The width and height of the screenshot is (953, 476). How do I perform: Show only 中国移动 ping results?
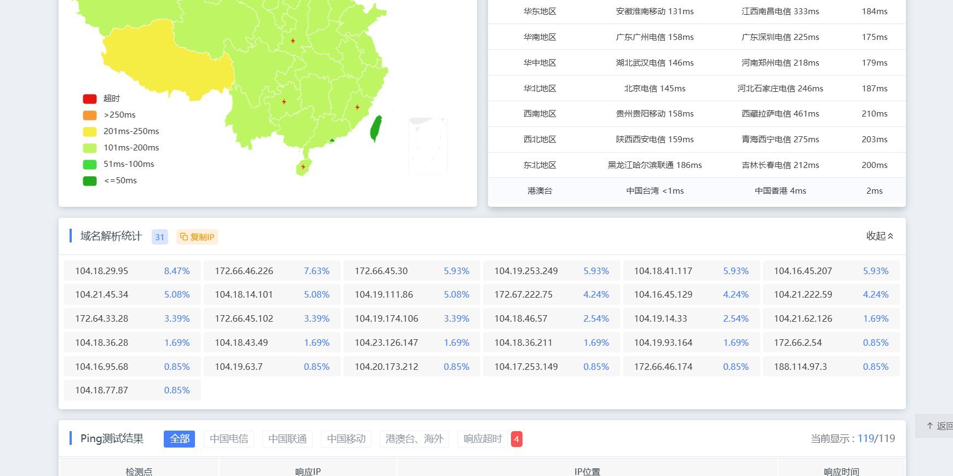pyautogui.click(x=346, y=439)
